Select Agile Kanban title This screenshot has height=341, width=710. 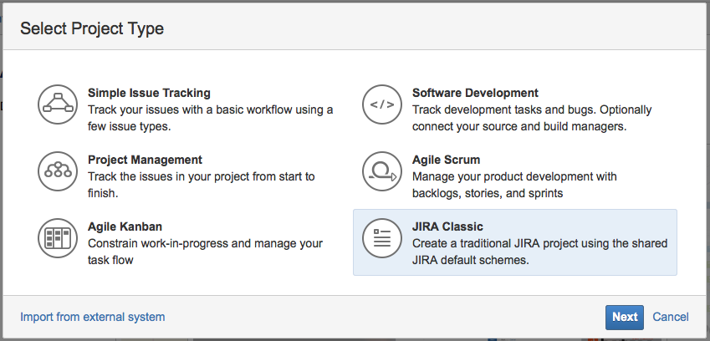125,226
